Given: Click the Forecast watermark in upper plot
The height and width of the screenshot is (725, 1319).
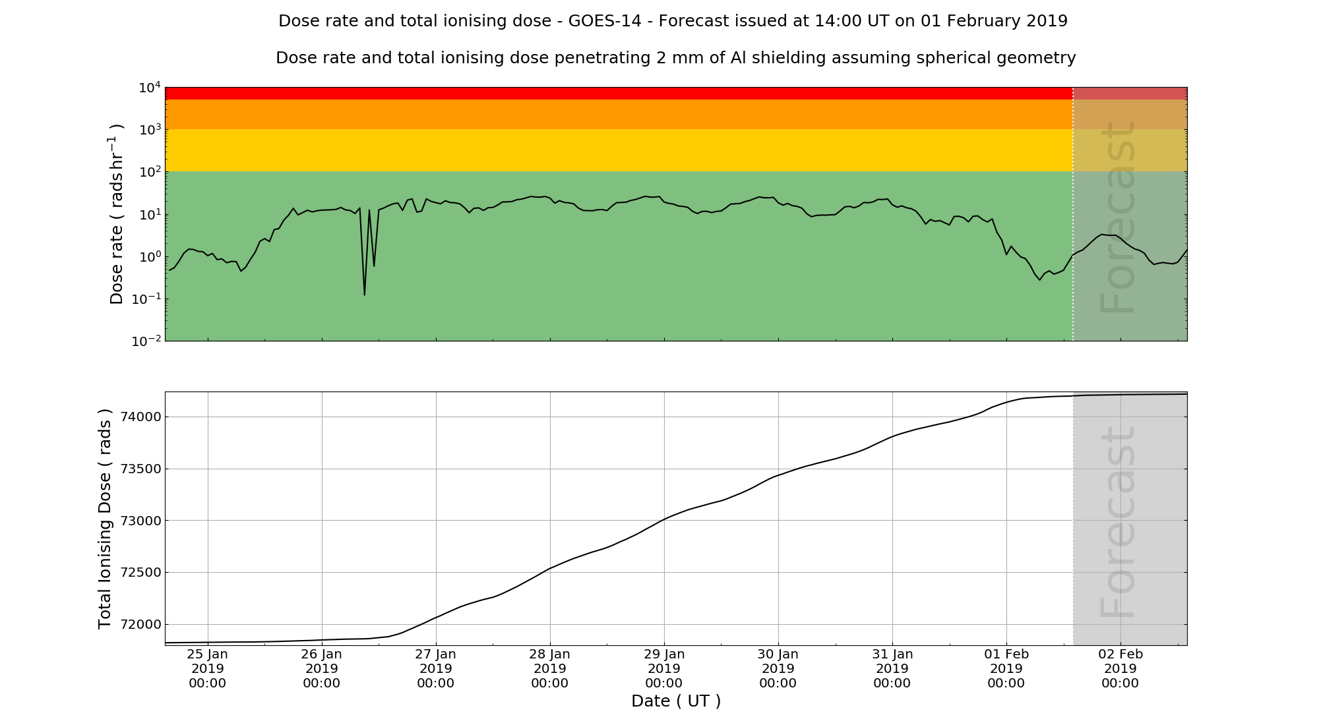Looking at the screenshot, I should tap(1119, 217).
